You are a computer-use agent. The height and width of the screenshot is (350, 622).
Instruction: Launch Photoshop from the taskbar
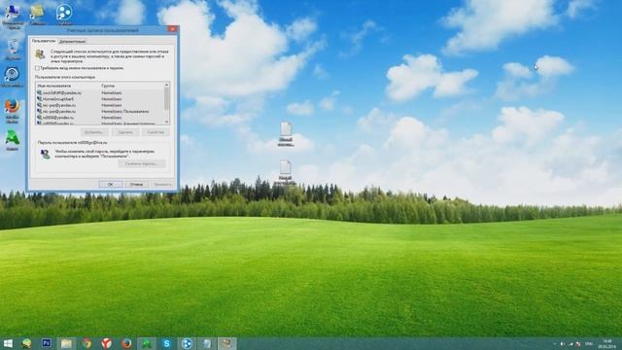pos(47,343)
